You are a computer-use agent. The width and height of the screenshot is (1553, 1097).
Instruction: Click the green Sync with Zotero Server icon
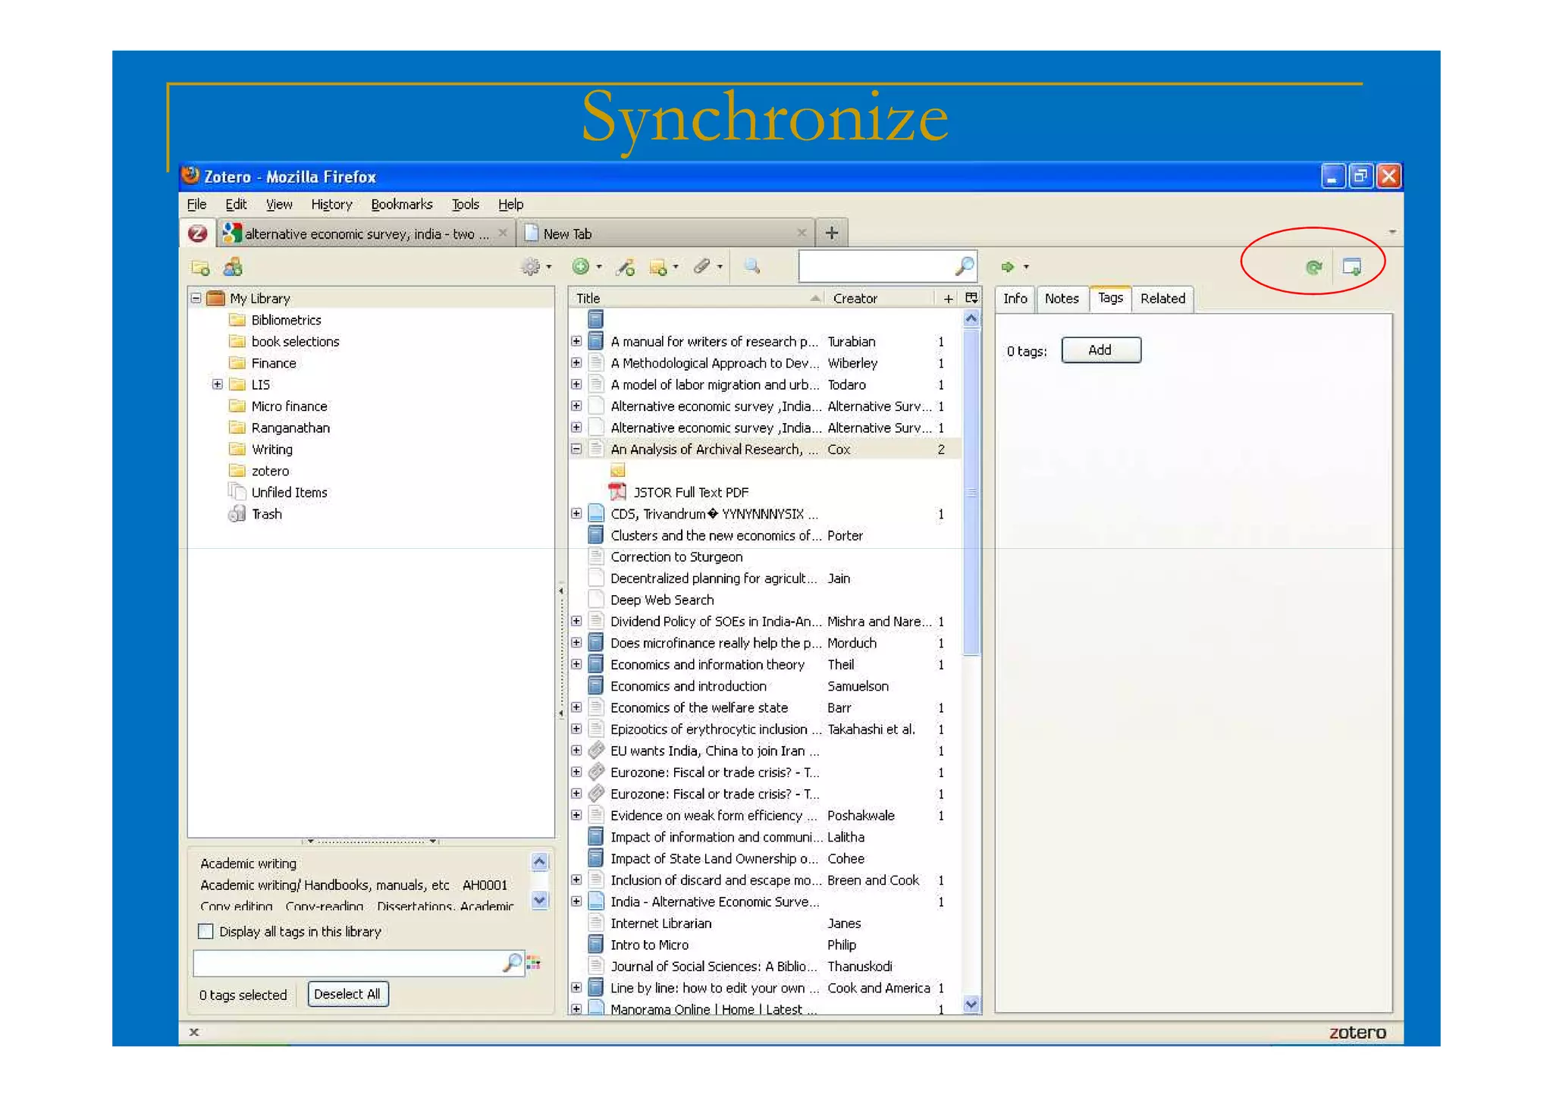1314,267
